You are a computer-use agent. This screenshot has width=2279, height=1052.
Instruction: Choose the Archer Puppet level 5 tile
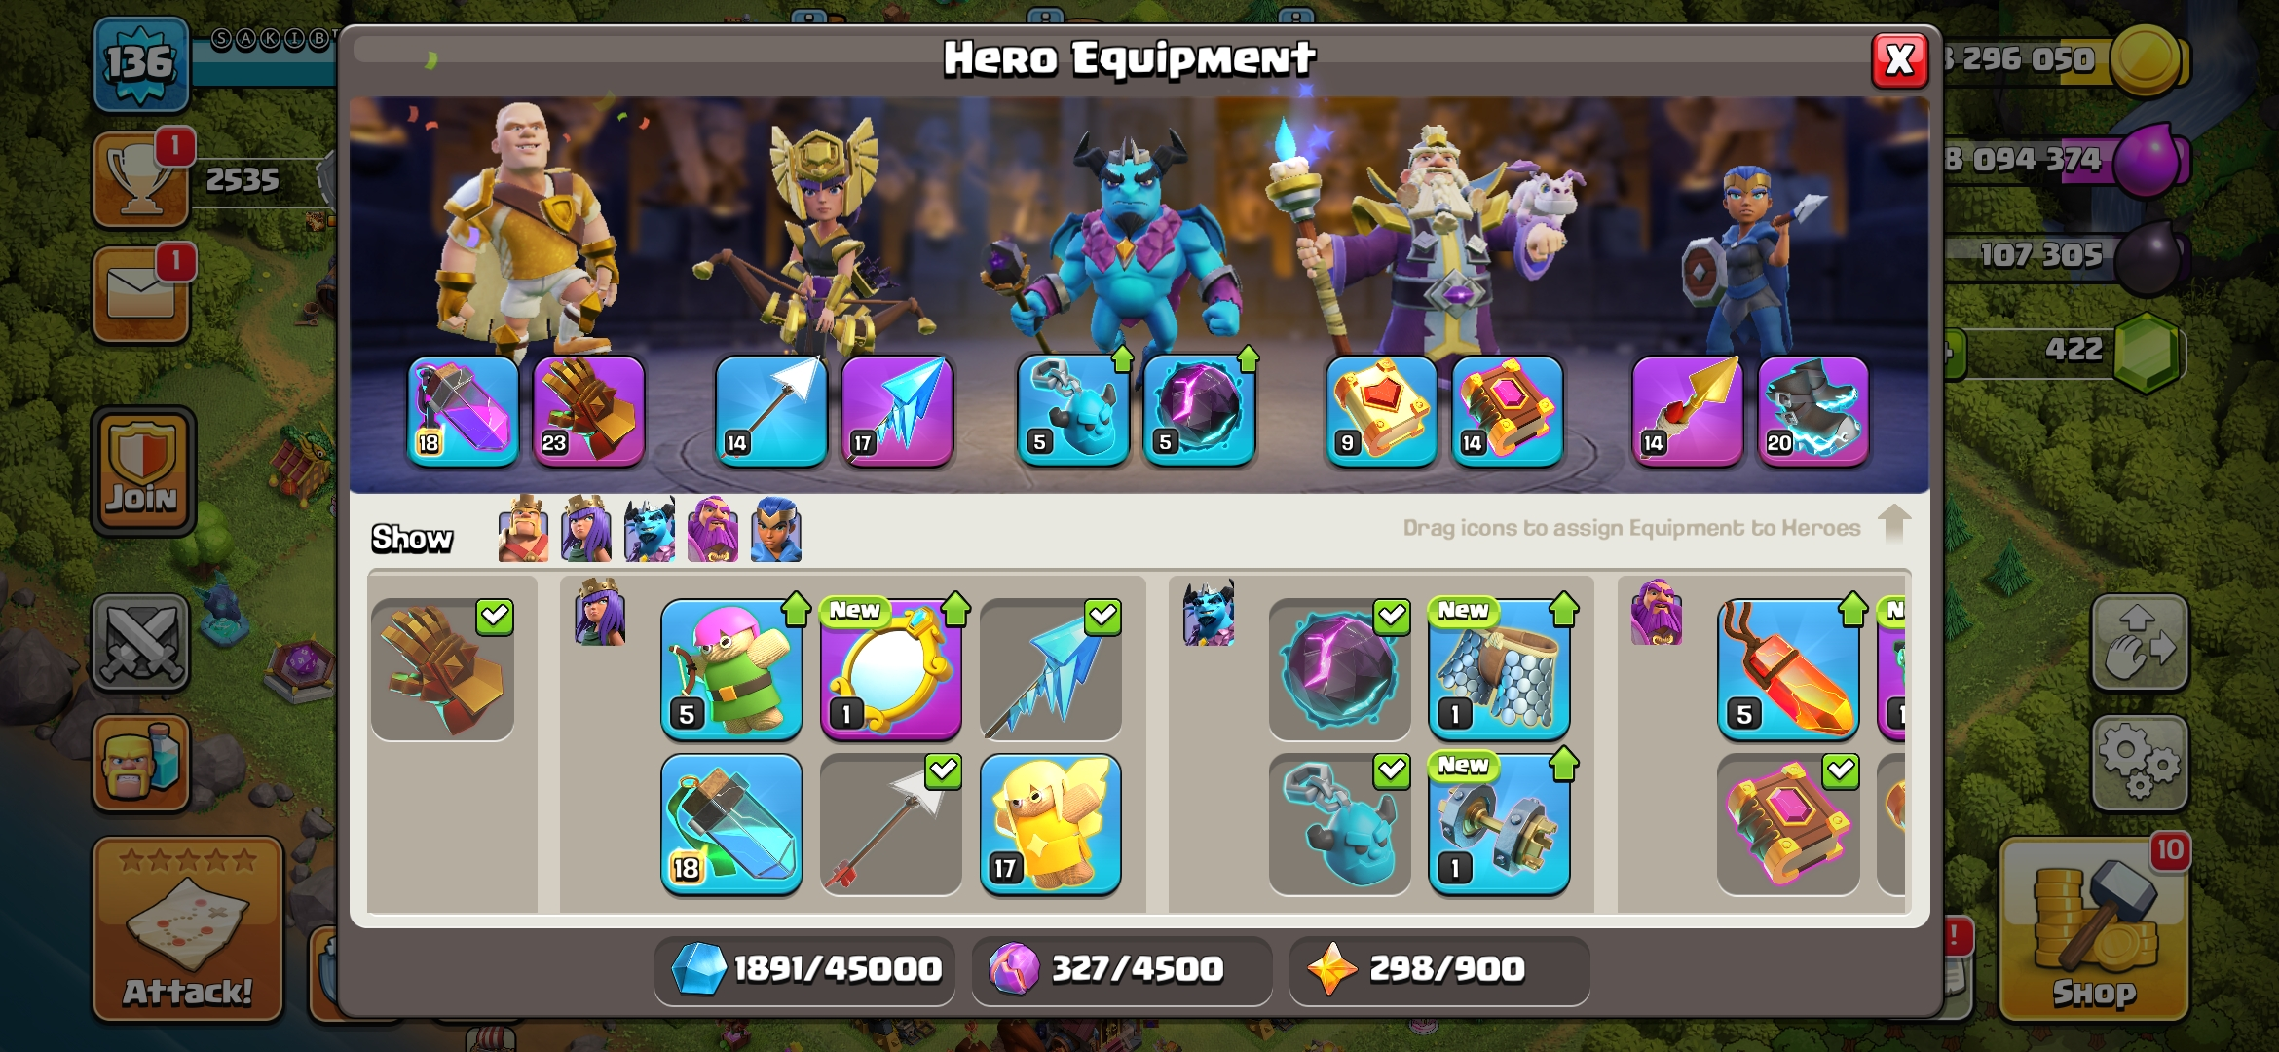click(x=731, y=669)
